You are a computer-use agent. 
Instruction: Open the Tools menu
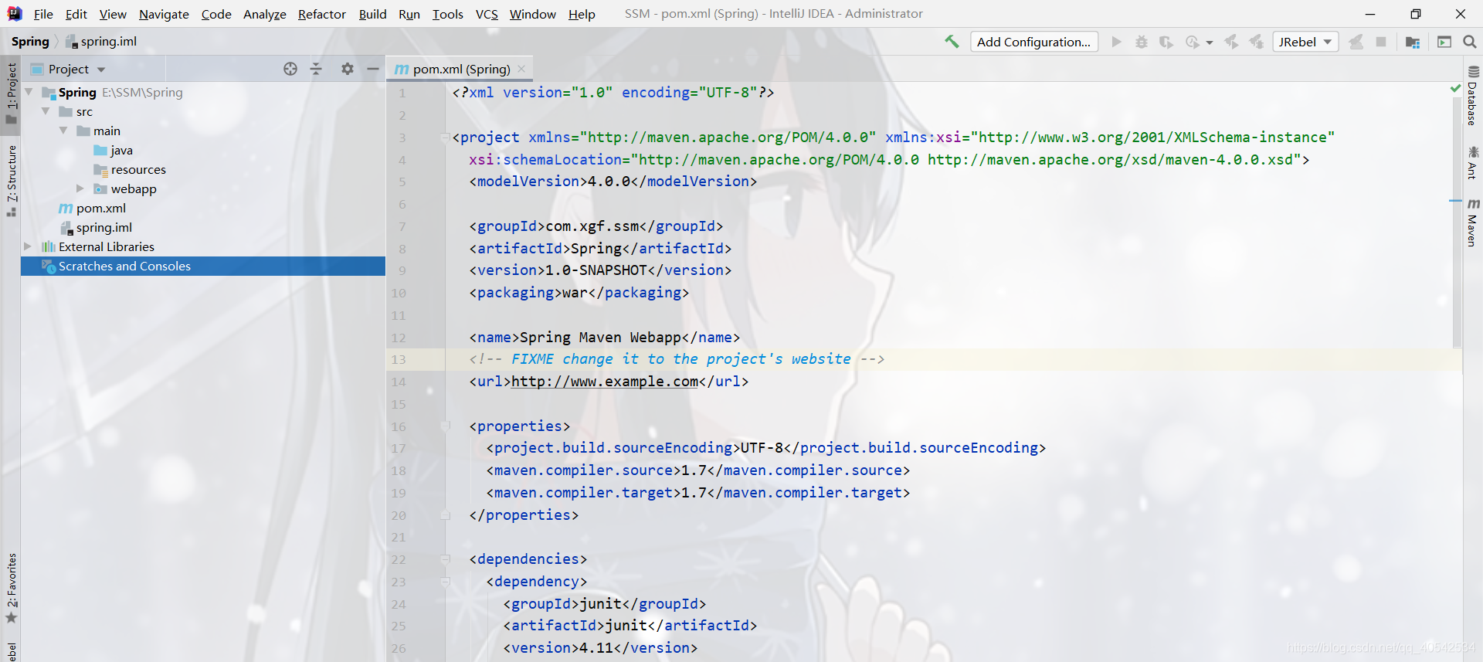point(447,14)
